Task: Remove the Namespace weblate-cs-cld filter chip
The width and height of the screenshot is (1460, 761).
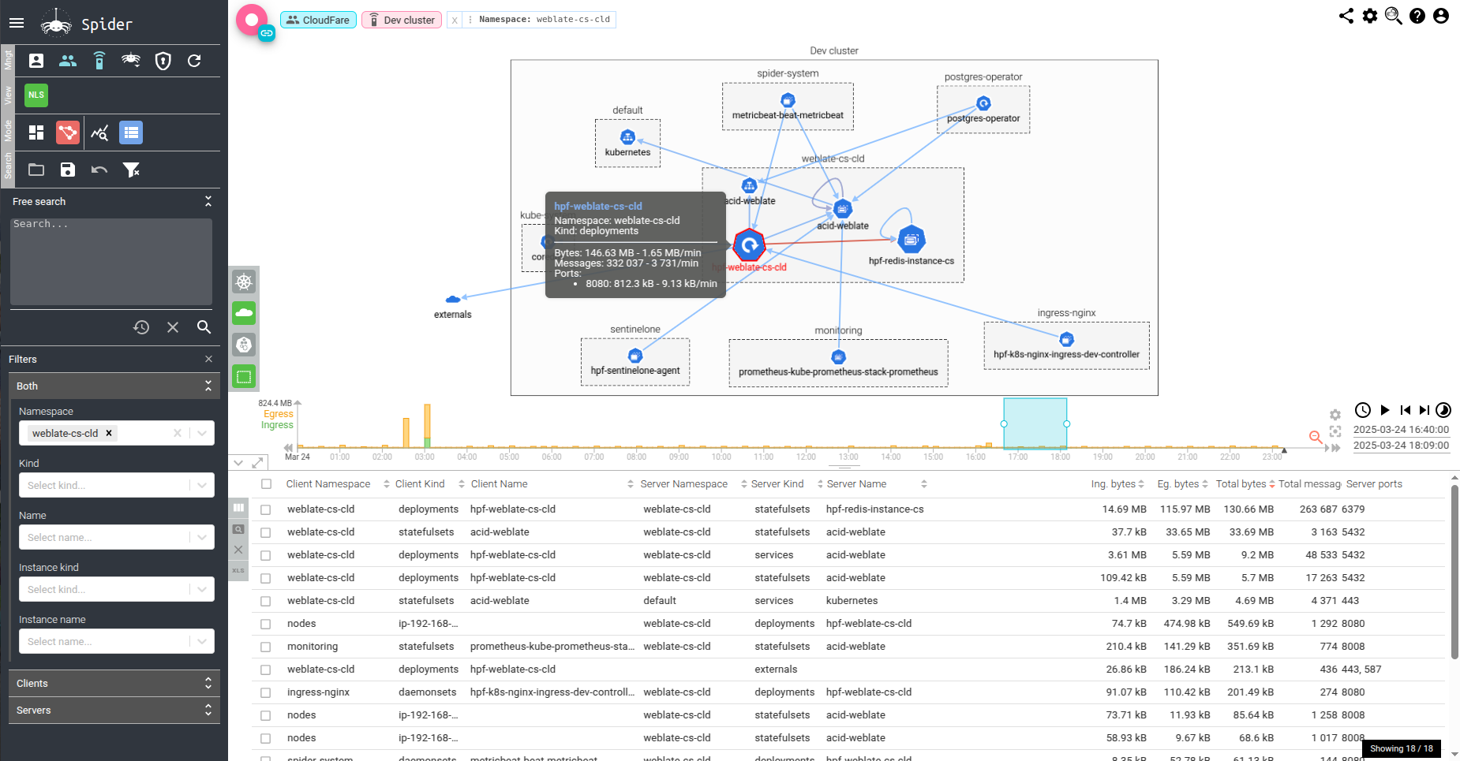Action: (455, 20)
